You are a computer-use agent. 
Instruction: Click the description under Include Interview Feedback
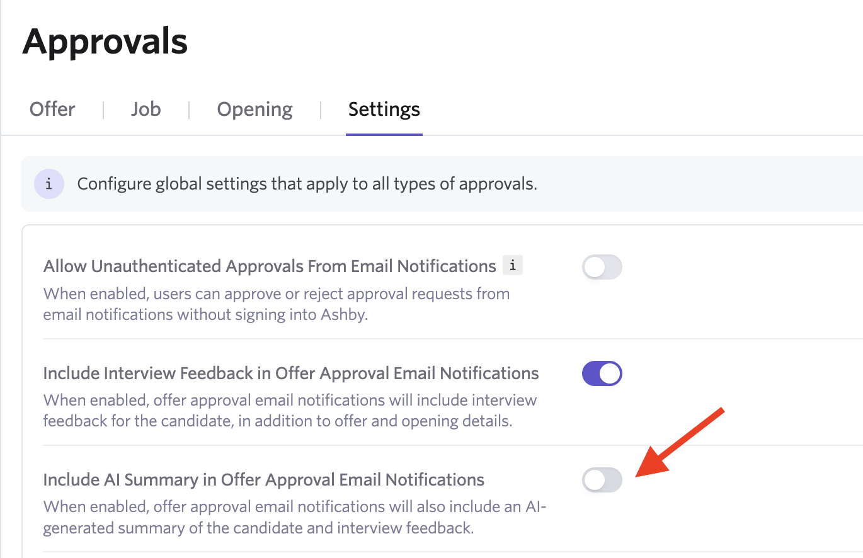[290, 410]
